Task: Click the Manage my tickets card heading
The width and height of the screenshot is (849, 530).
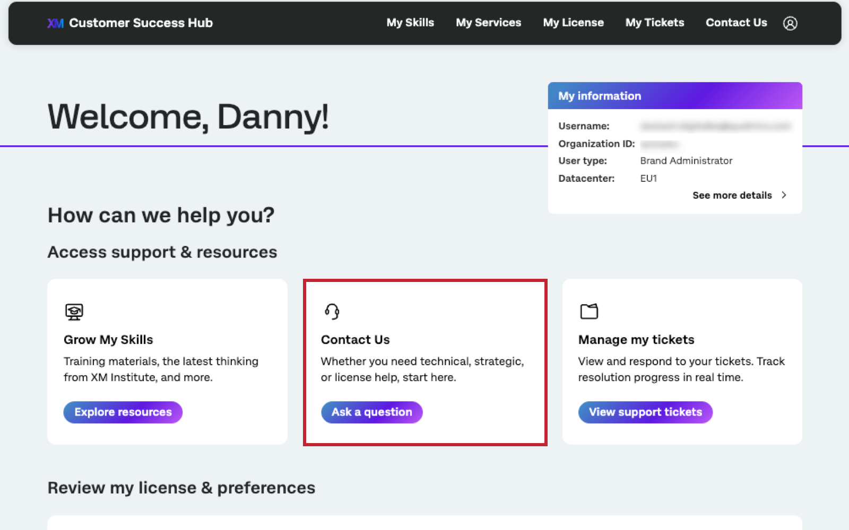Action: coord(636,340)
